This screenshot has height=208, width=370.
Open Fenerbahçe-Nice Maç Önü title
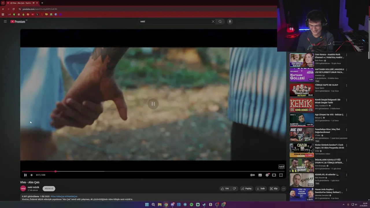(328, 131)
